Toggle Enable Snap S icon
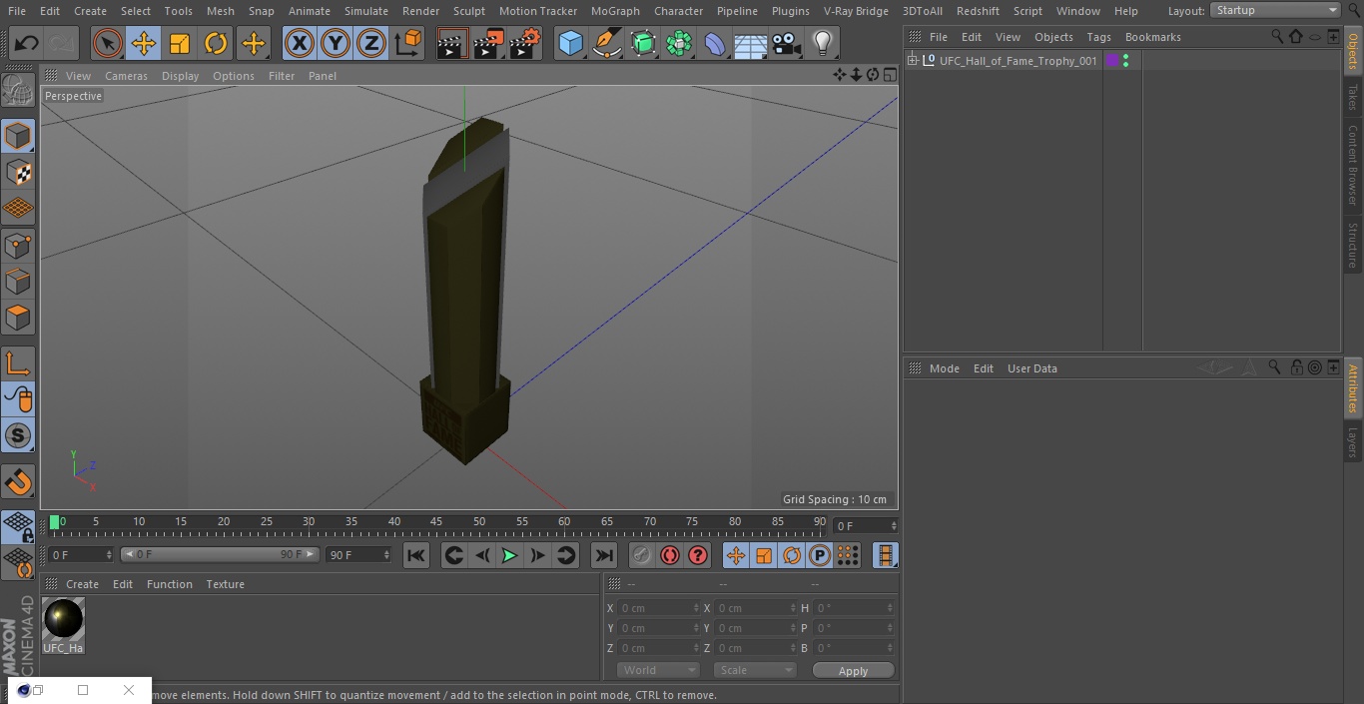1364x704 pixels. tap(18, 436)
